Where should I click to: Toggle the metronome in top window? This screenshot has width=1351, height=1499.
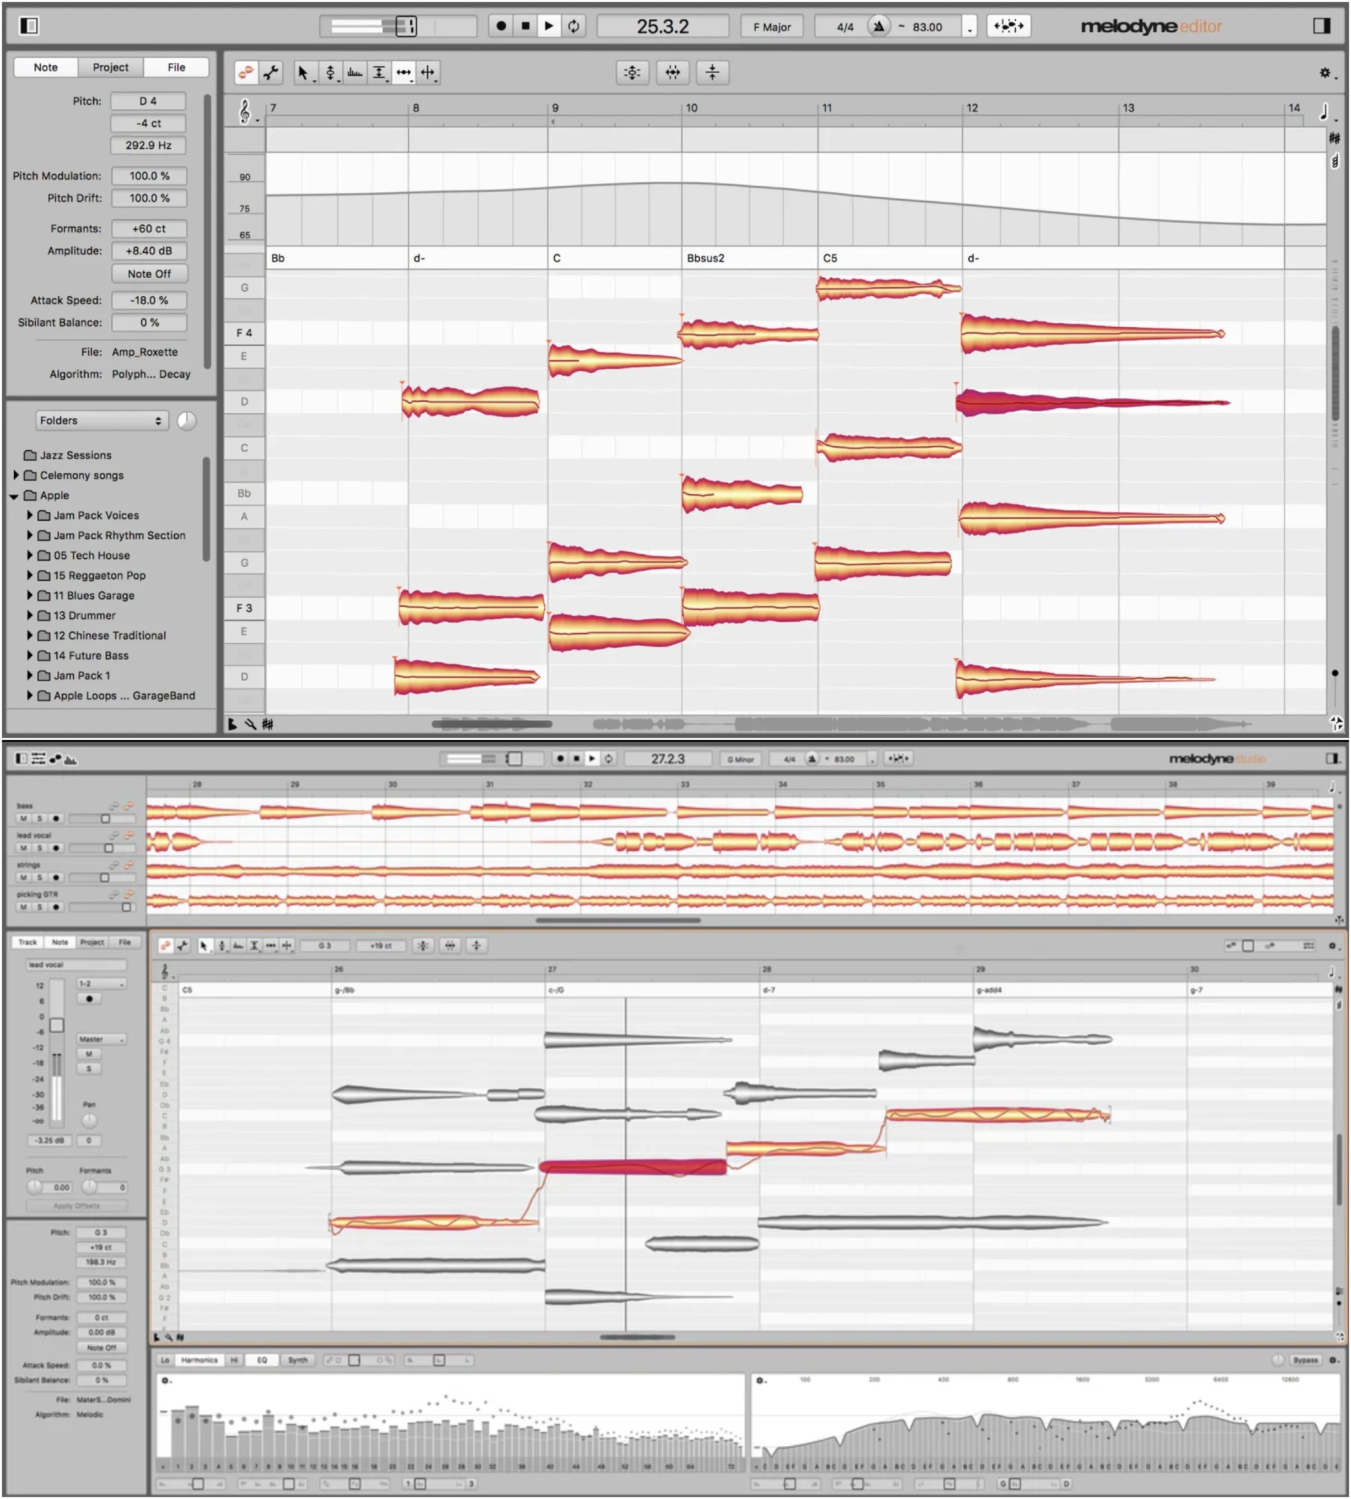click(878, 26)
